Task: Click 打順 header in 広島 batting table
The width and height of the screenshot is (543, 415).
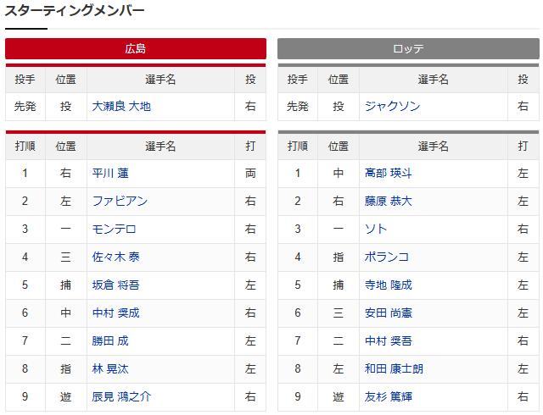Action: [25, 147]
